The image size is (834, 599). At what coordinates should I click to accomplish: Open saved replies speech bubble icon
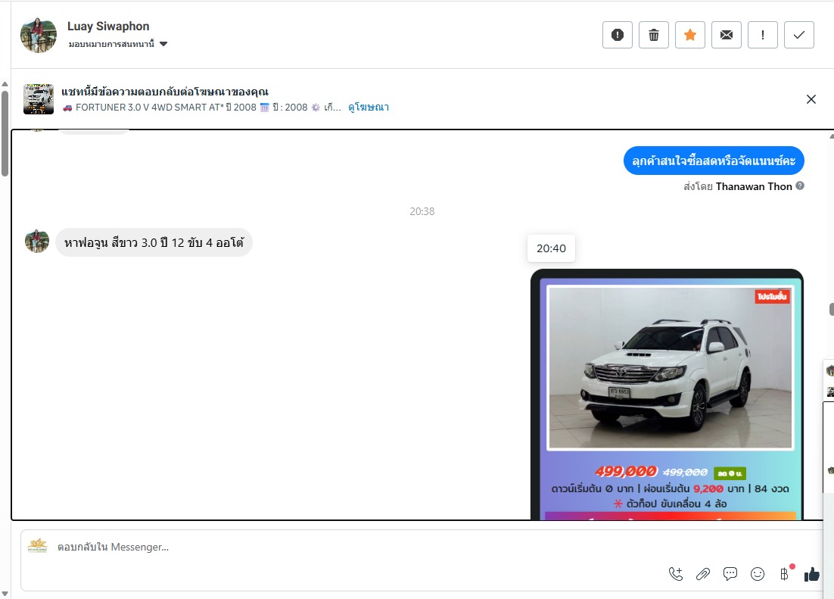[730, 574]
